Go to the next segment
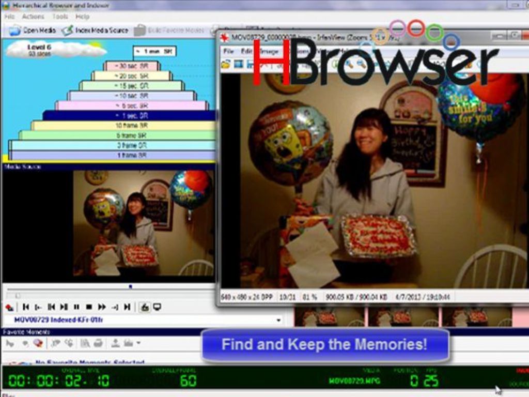The image size is (529, 397). click(x=64, y=307)
